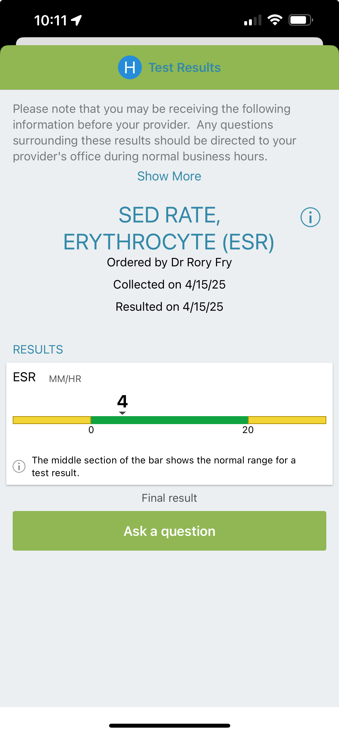Tap the blue H logo icon
The width and height of the screenshot is (339, 734).
tap(130, 68)
